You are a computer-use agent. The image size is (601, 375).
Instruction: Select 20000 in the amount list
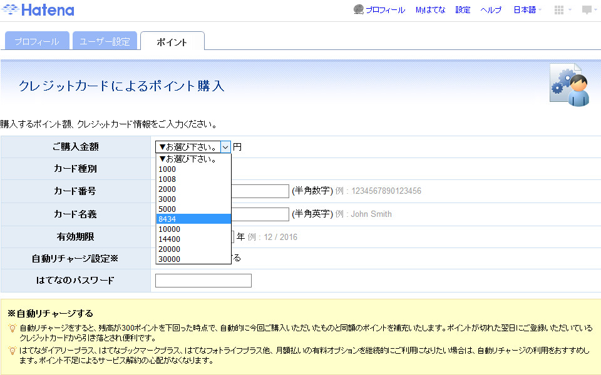click(x=193, y=249)
